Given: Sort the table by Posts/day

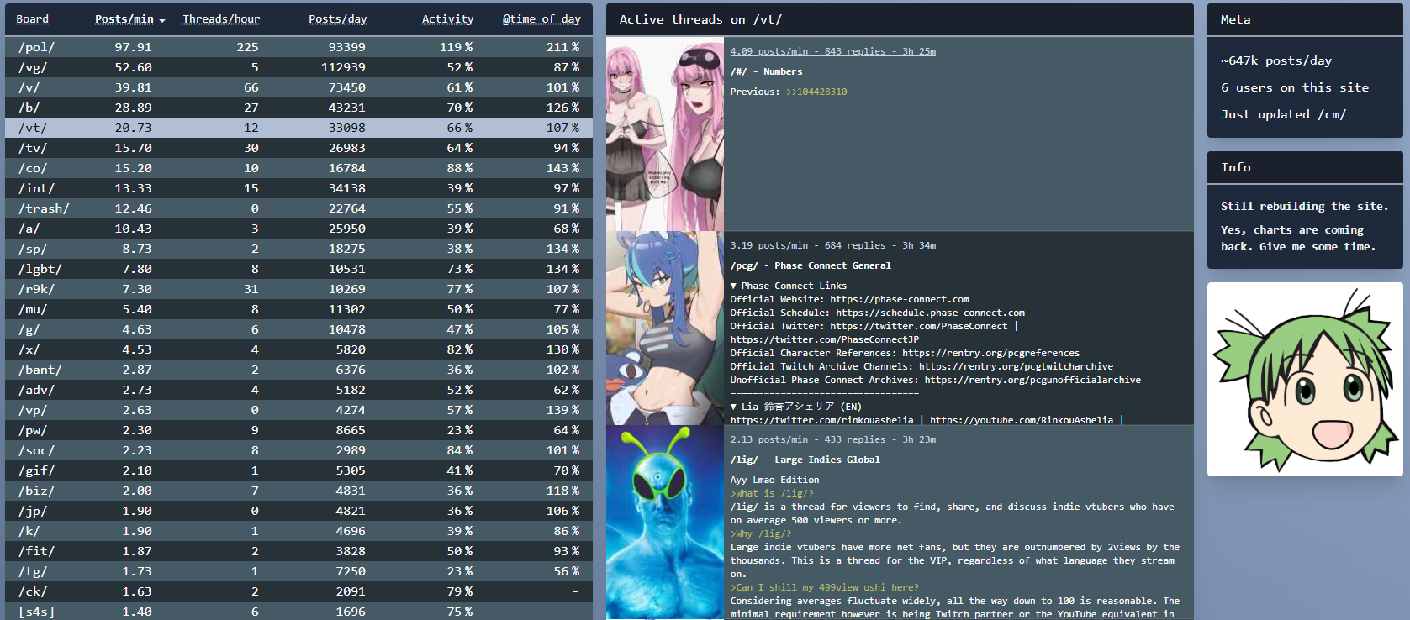Looking at the screenshot, I should tap(337, 19).
